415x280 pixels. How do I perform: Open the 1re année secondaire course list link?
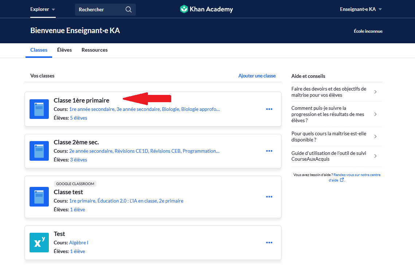(x=145, y=109)
